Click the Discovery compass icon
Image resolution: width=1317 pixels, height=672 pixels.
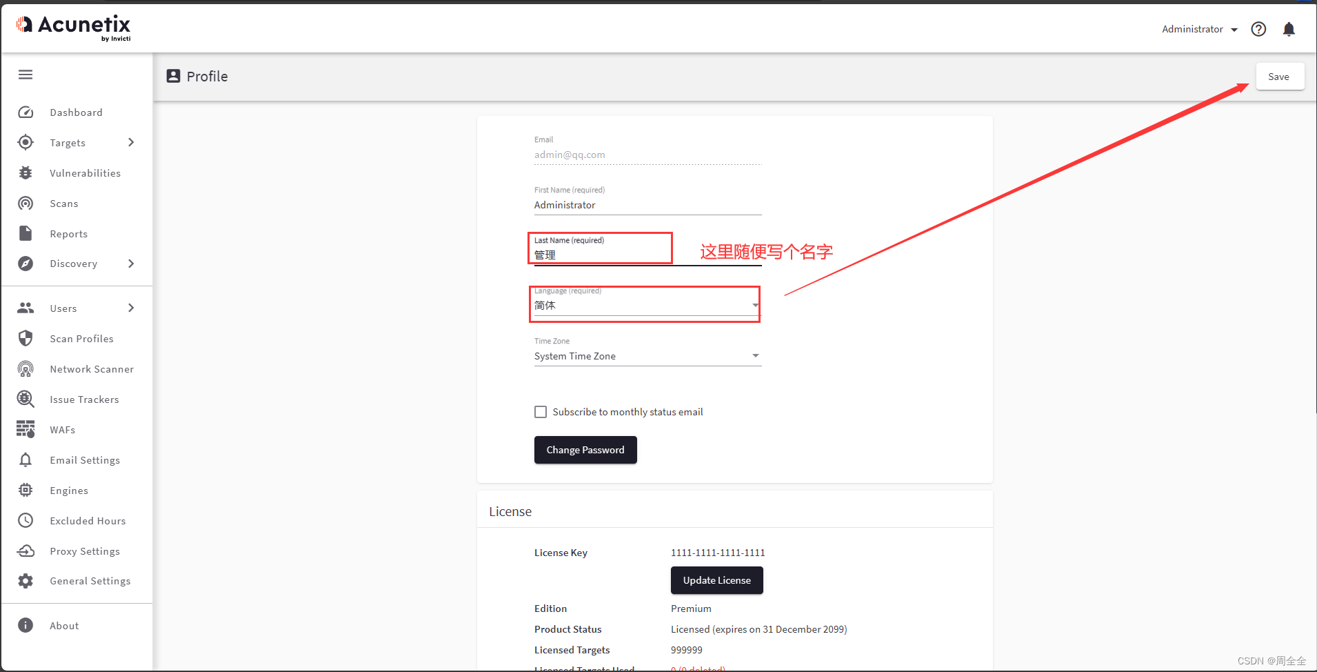click(x=26, y=264)
